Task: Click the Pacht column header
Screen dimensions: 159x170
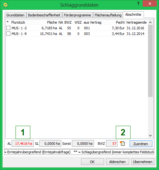Action: (x=120, y=22)
